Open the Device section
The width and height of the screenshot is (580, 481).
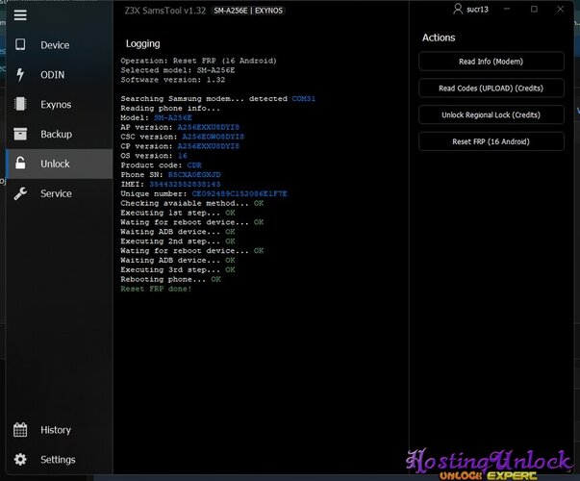[54, 45]
